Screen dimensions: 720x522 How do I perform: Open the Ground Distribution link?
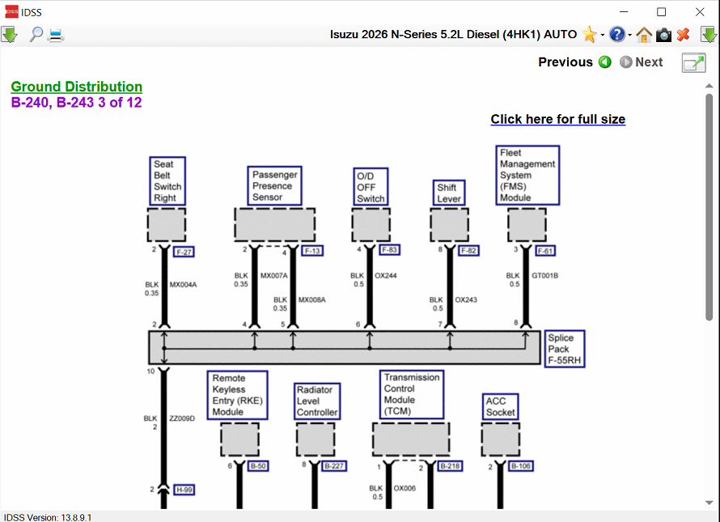tap(77, 87)
